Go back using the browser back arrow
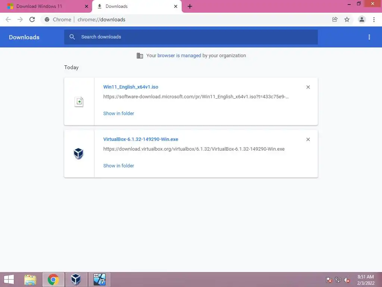Viewport: 382px width, 287px height. (x=8, y=19)
